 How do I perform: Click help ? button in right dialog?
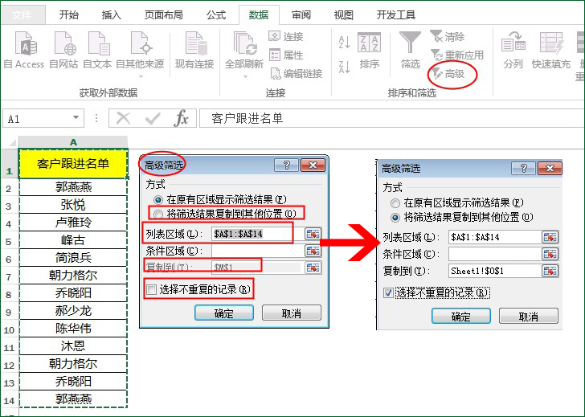click(523, 168)
